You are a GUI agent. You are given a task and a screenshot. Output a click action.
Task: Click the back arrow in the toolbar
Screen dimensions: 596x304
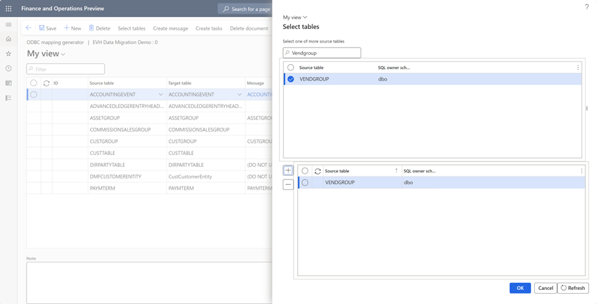29,28
